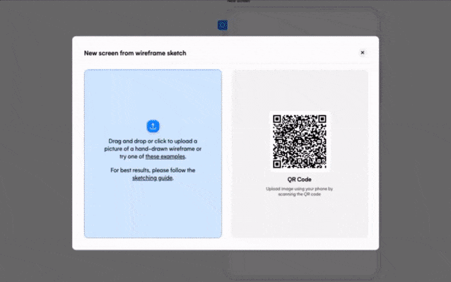Click the blue upload arrow icon
Screen dimensions: 451x282
[x=153, y=127]
